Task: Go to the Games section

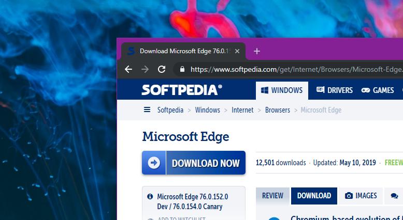Action: 378,90
